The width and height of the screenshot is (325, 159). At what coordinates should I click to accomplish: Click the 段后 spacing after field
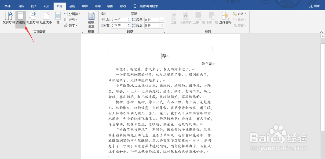pos(152,25)
